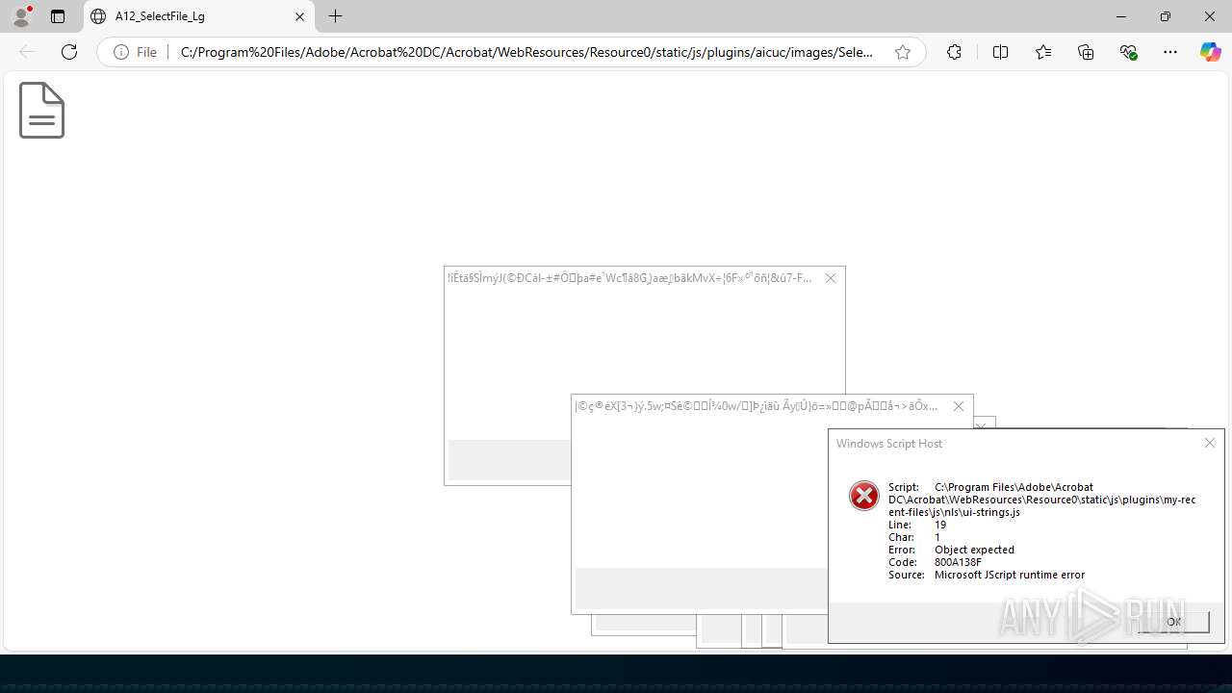Close the A12_SelectFile_Lg tab
The height and width of the screenshot is (693, 1232).
tap(299, 16)
